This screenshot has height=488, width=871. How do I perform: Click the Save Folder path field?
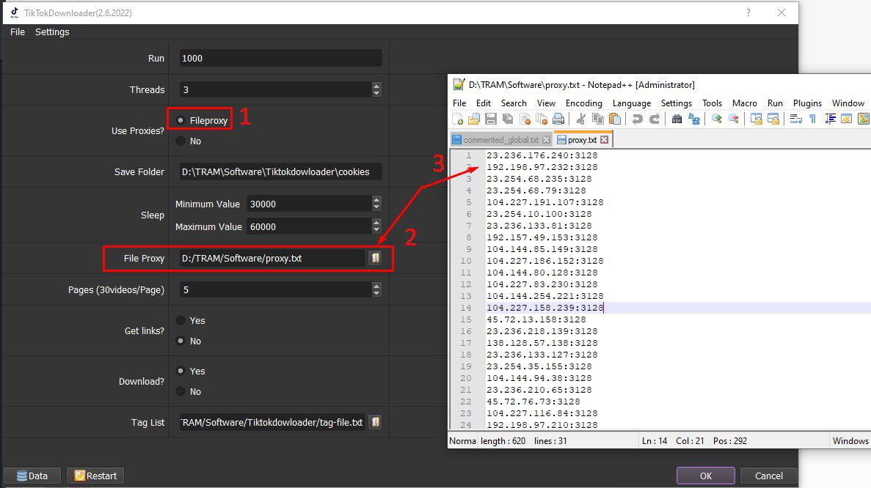[x=280, y=172]
